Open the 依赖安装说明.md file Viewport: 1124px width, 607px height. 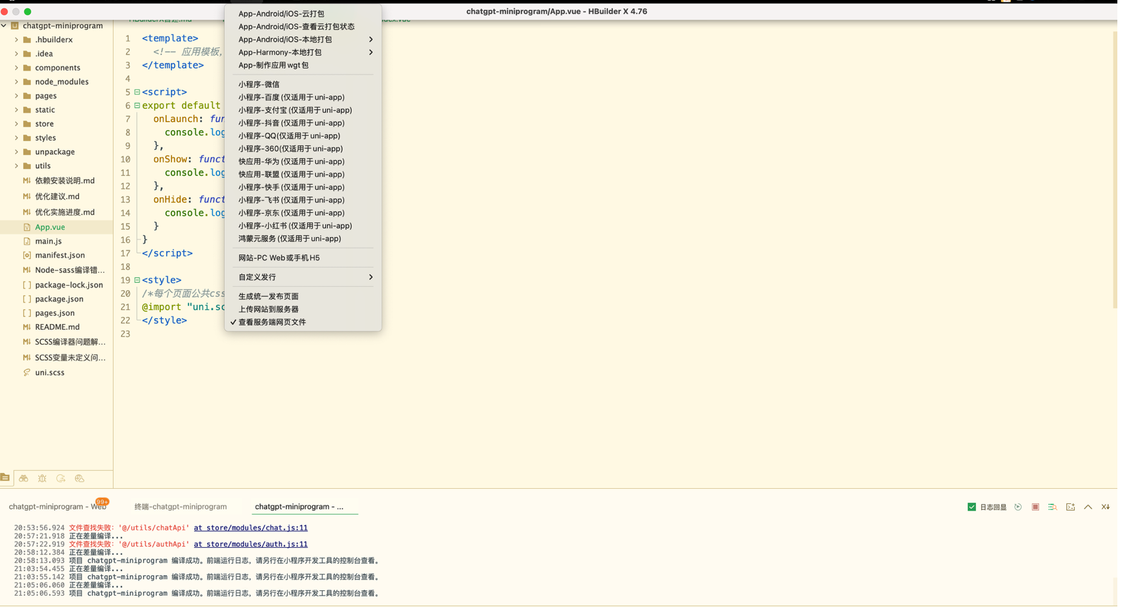(65, 181)
